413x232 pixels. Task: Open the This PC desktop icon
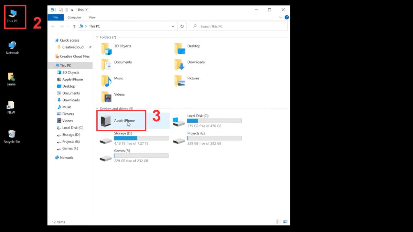point(12,16)
